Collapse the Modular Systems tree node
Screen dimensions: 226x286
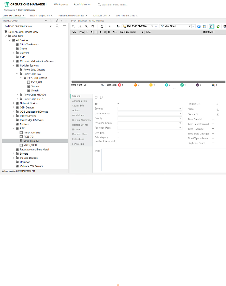[13, 65]
